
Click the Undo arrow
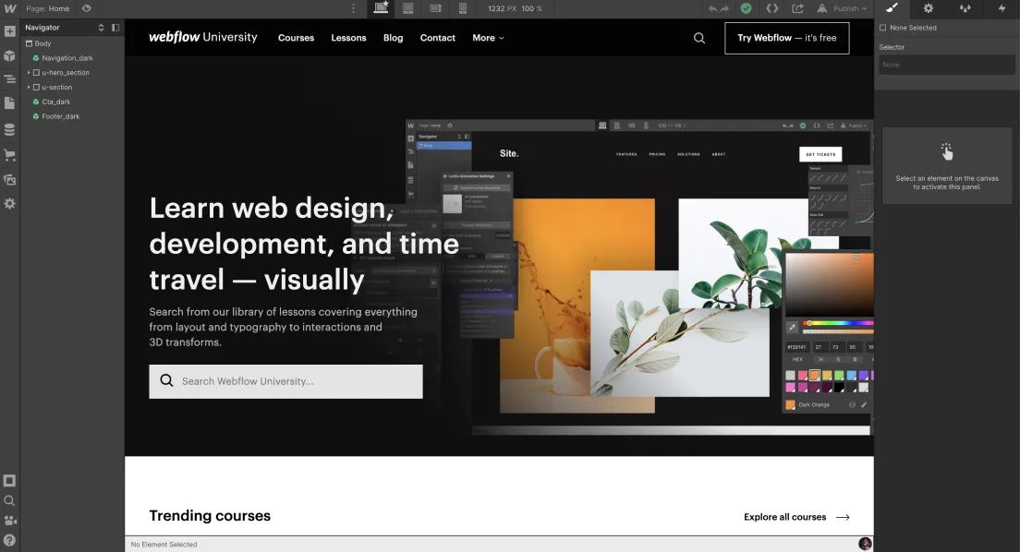point(713,8)
